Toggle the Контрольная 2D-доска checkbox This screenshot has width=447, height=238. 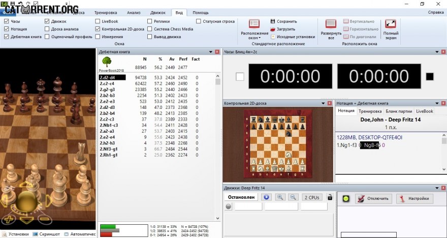pyautogui.click(x=98, y=29)
